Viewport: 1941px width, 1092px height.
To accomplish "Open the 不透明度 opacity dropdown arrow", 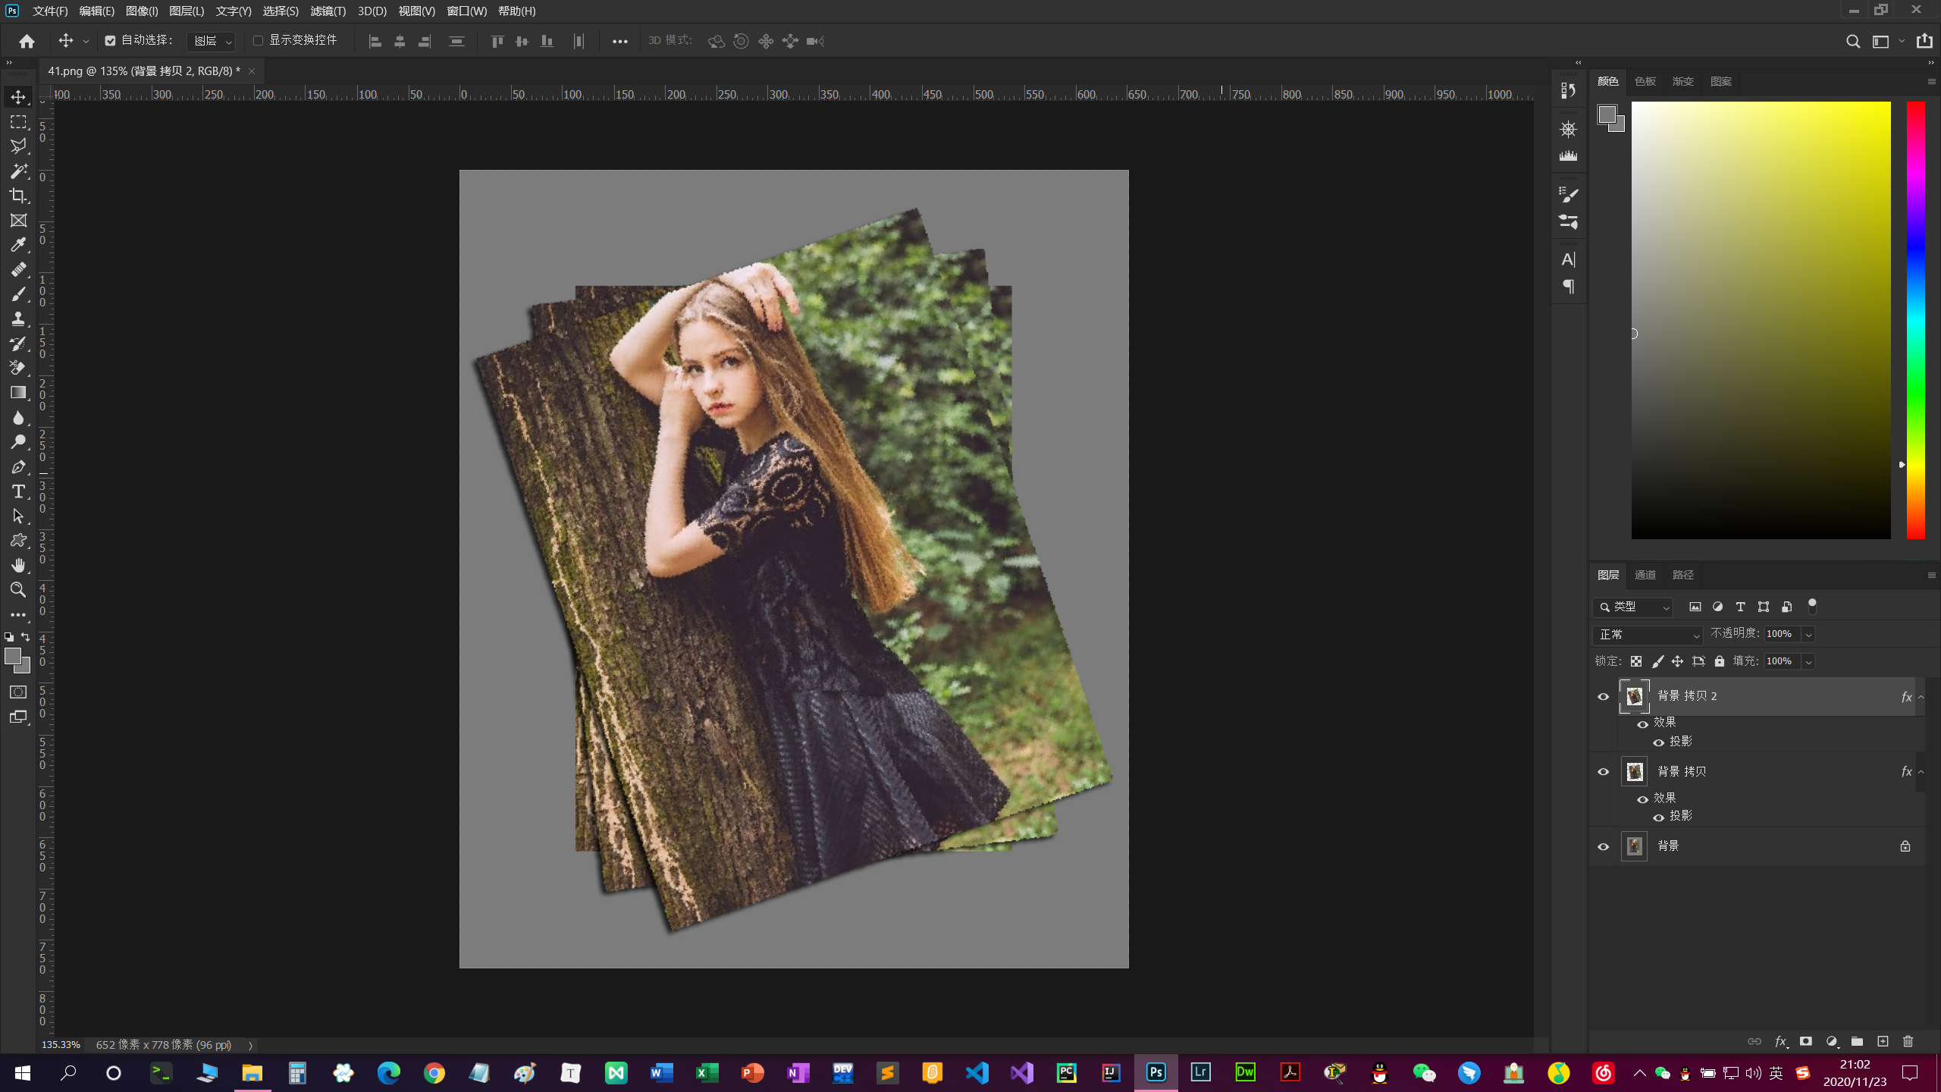I will [1808, 635].
